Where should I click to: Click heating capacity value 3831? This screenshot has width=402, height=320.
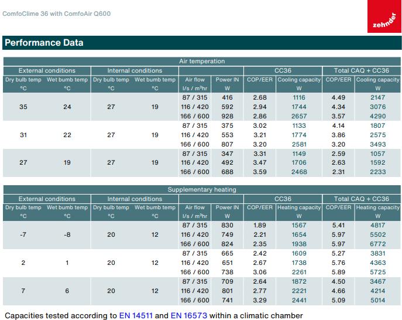click(377, 253)
